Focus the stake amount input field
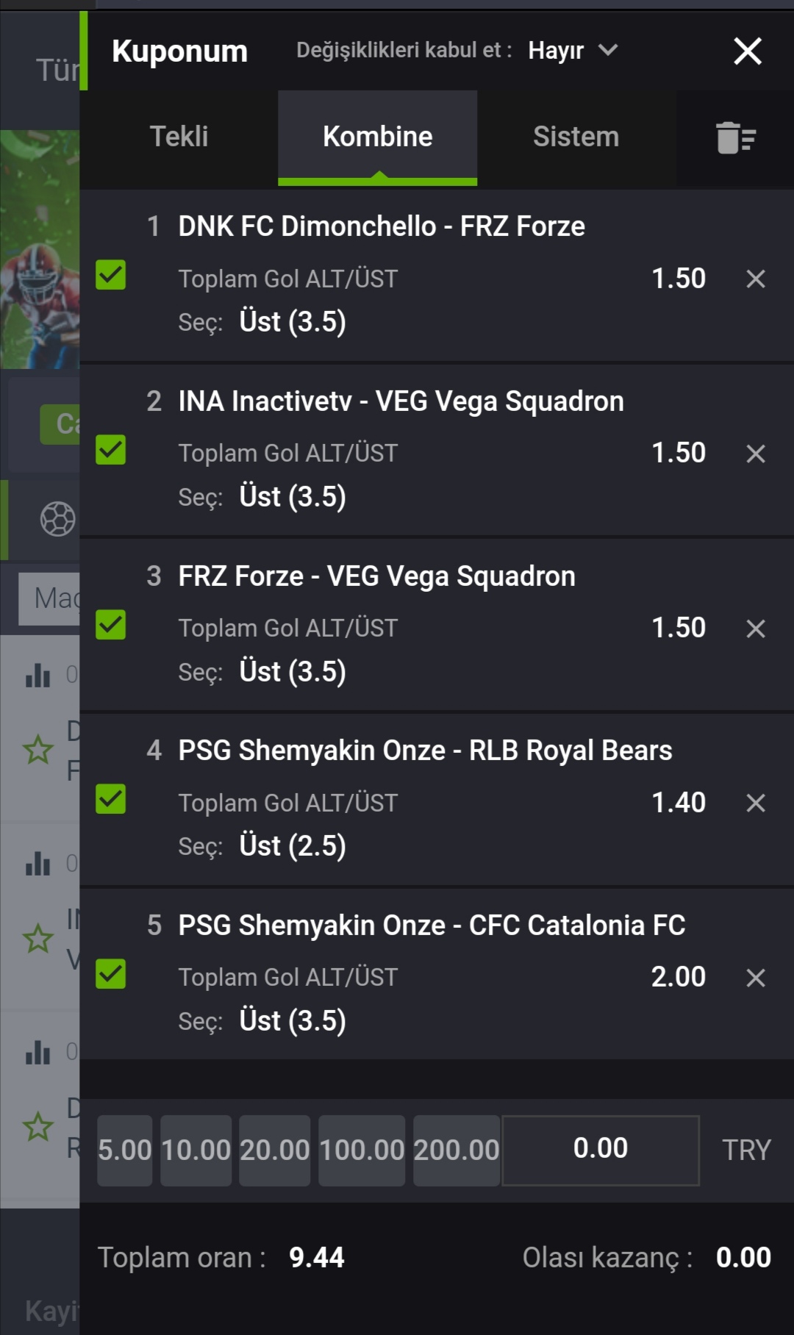Image resolution: width=794 pixels, height=1335 pixels. coord(601,1150)
